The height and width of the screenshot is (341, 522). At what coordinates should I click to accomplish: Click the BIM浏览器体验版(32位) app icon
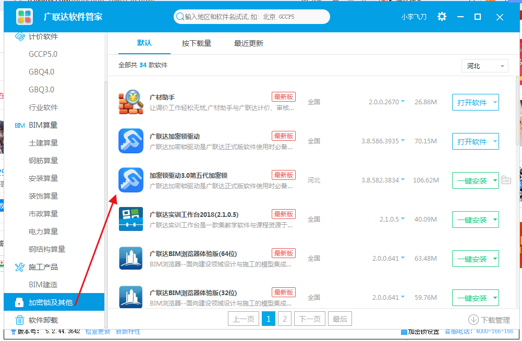coord(131,297)
